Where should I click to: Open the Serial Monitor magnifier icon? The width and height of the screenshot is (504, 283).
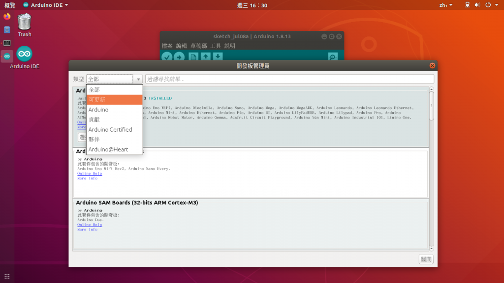click(333, 57)
